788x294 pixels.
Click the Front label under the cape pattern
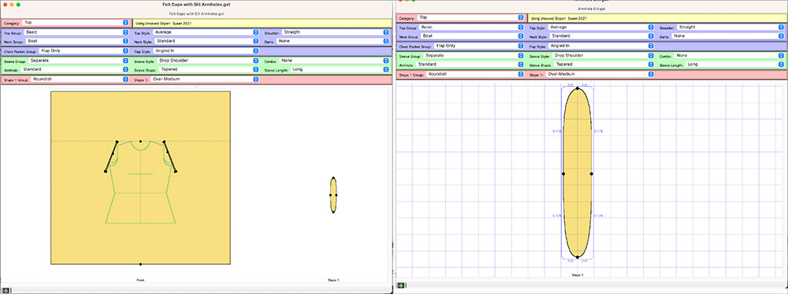(140, 280)
